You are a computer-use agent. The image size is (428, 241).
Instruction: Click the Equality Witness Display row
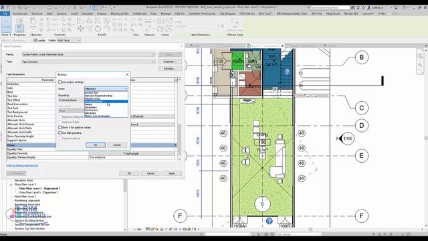92,157
